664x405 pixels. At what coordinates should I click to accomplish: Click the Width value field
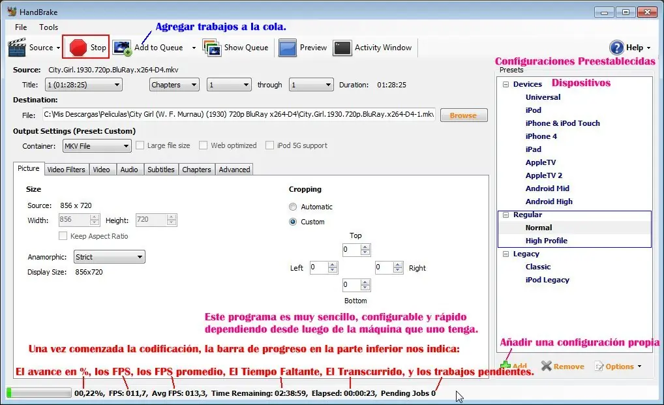pos(74,220)
